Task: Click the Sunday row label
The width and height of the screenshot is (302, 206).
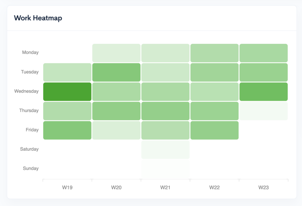Action: coord(31,168)
